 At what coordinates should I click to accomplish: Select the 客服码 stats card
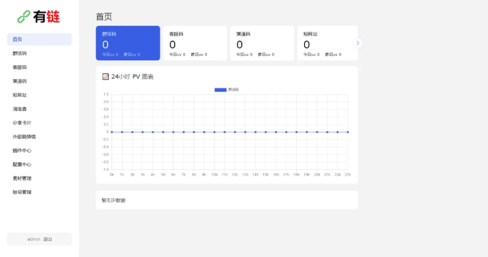[x=195, y=43]
